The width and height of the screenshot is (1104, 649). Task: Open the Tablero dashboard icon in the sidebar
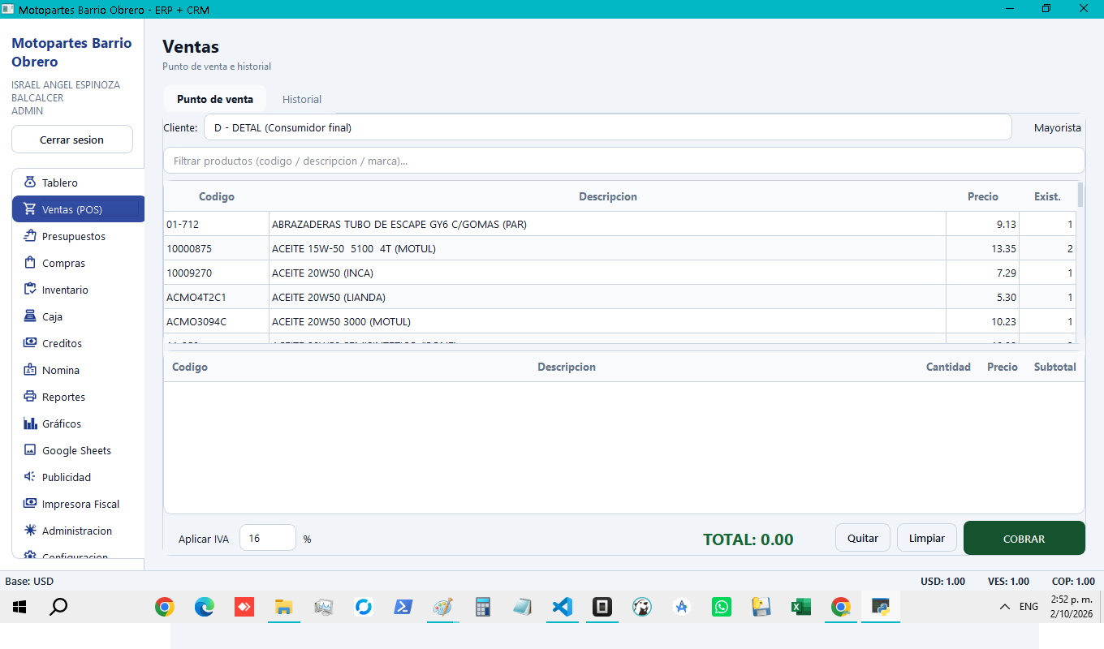tap(30, 183)
